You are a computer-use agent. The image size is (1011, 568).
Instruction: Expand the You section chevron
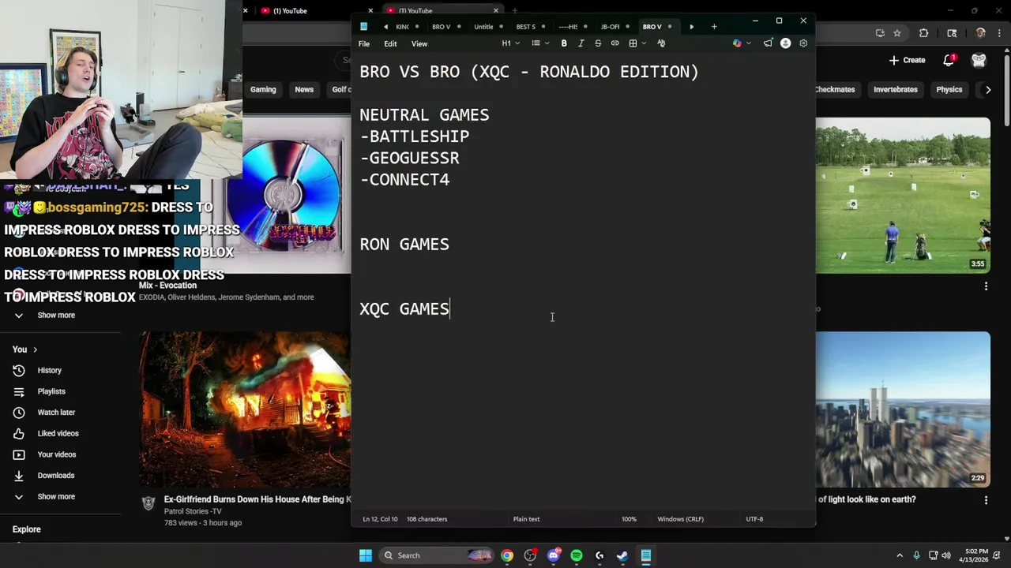click(35, 349)
